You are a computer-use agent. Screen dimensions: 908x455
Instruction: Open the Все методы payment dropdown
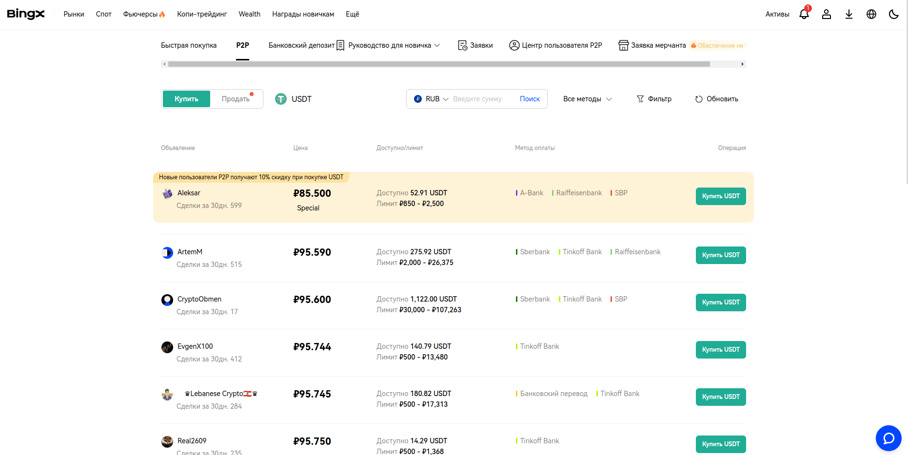(x=587, y=99)
